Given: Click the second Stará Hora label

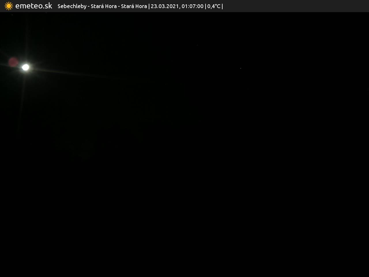Looking at the screenshot, I should tap(134, 6).
